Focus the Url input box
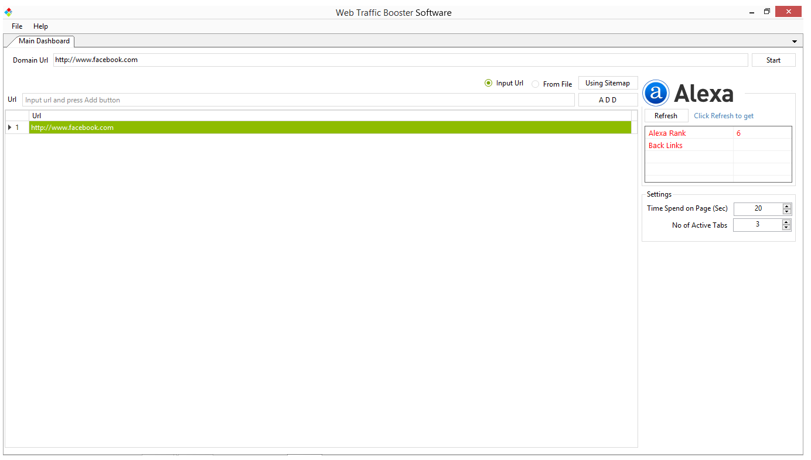The width and height of the screenshot is (811, 460). [298, 100]
